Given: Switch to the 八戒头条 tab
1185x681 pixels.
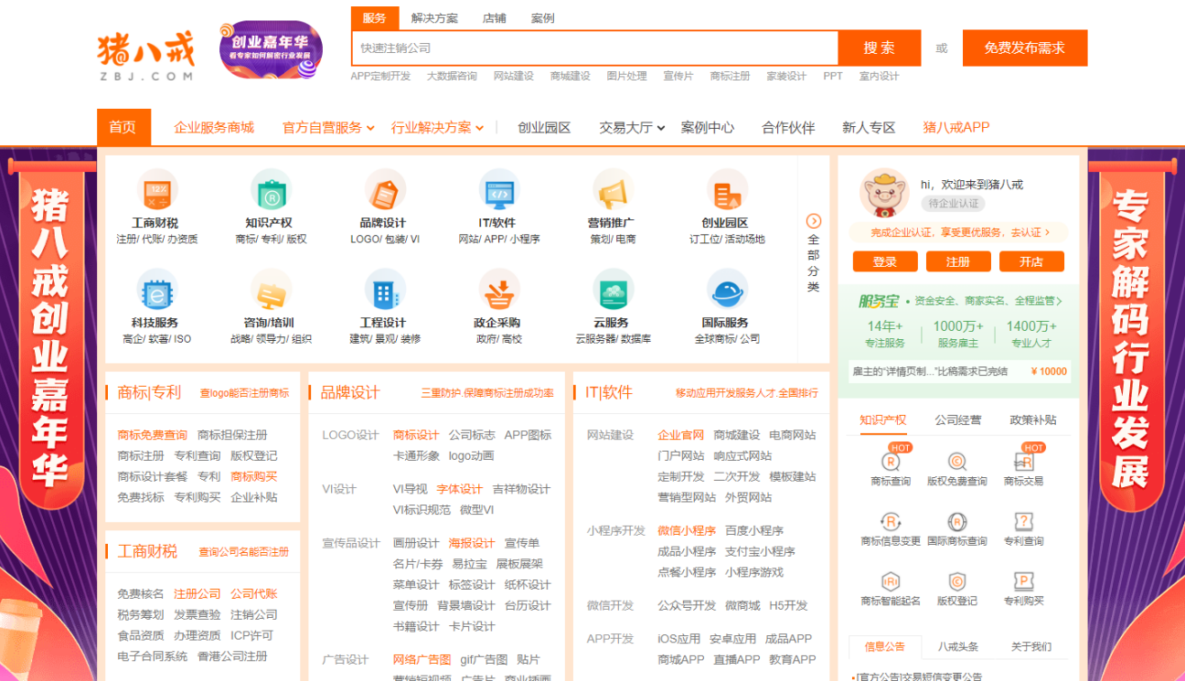Looking at the screenshot, I should pyautogui.click(x=958, y=646).
